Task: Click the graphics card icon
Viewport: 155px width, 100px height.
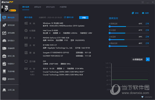Action: 26,38
